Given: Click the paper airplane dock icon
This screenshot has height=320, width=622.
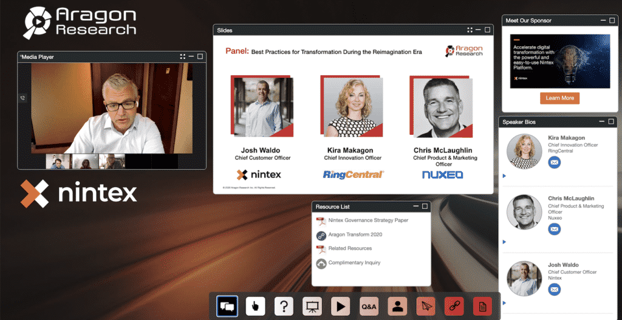Looking at the screenshot, I should (426, 306).
